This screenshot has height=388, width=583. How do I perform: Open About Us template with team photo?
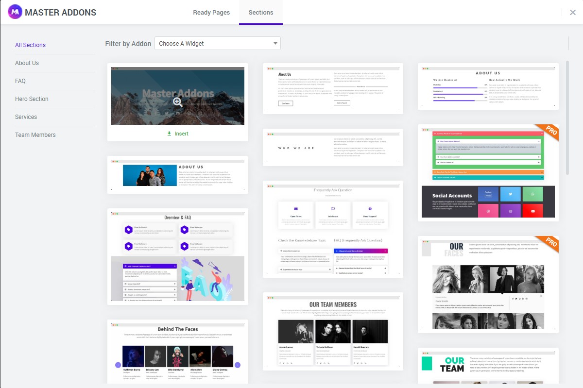point(178,175)
